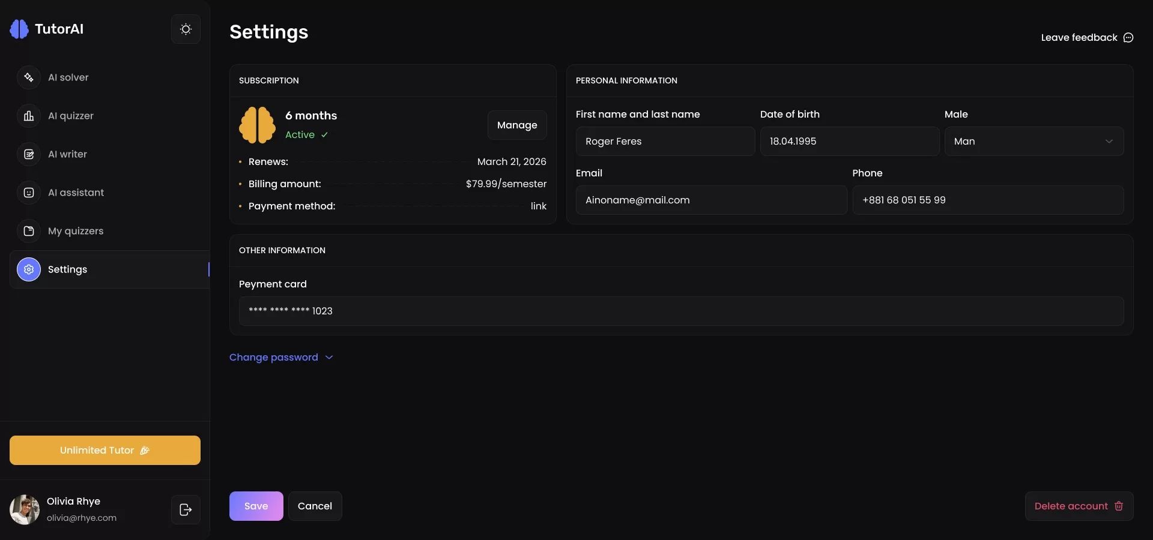Open the AI assistant panel
The width and height of the screenshot is (1153, 540).
click(75, 193)
